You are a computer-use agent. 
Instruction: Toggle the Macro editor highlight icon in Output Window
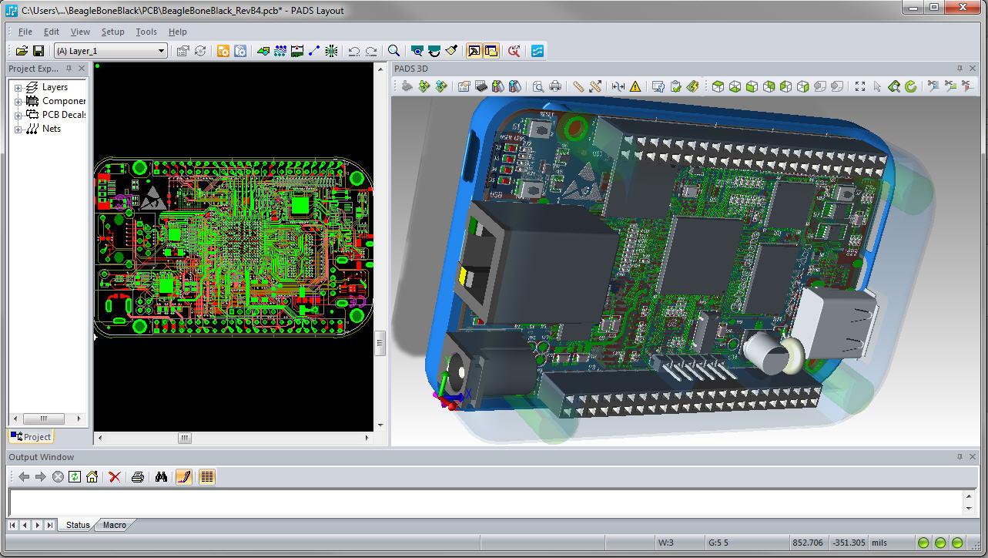coord(183,476)
